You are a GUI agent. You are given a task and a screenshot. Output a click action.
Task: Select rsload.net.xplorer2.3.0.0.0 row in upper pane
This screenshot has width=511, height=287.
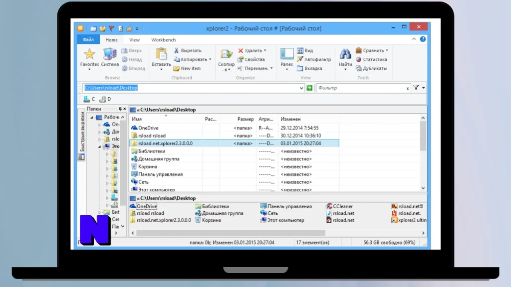click(235, 143)
